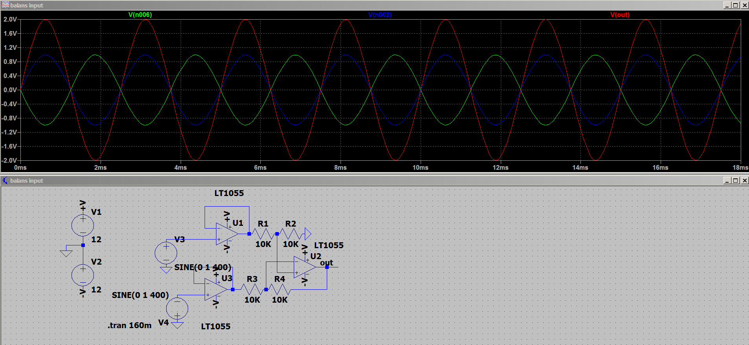Viewport: 749px width, 345px height.
Task: Minimize the waveform plot window
Action: click(x=727, y=5)
